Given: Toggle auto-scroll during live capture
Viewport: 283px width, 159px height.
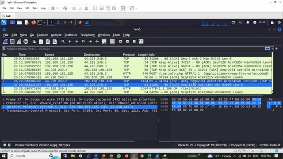Looking at the screenshot, I should [x=104, y=42].
